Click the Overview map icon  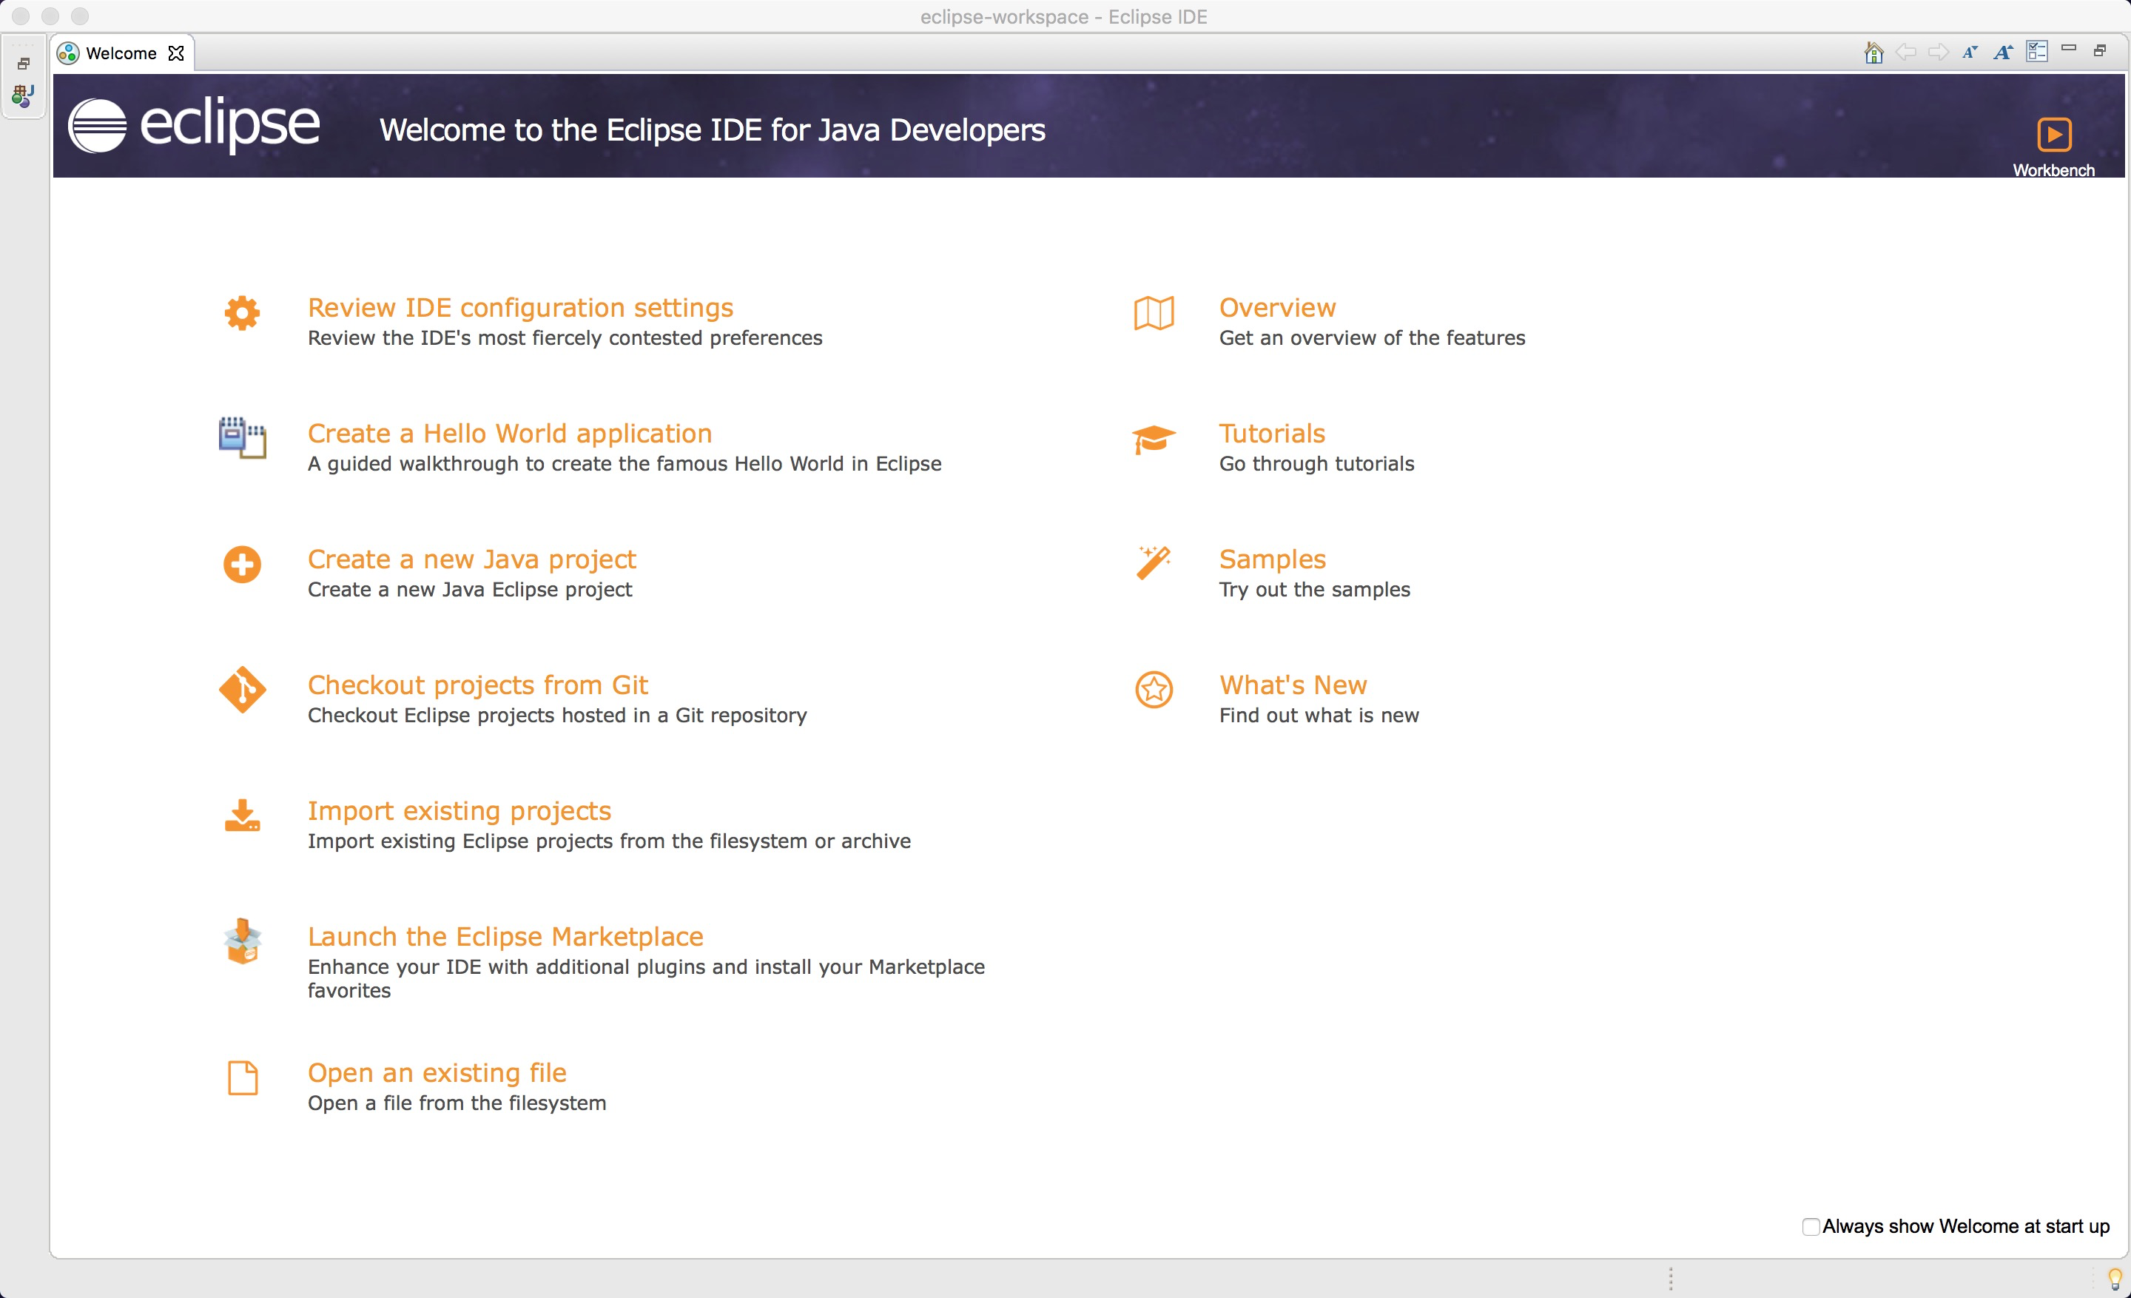(x=1154, y=313)
